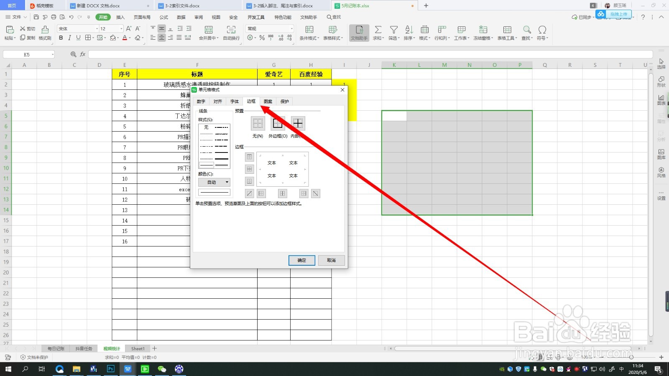Click the 行和列 icon

pyautogui.click(x=442, y=29)
